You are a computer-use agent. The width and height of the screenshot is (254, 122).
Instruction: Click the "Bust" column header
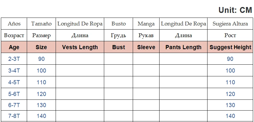pos(119,47)
